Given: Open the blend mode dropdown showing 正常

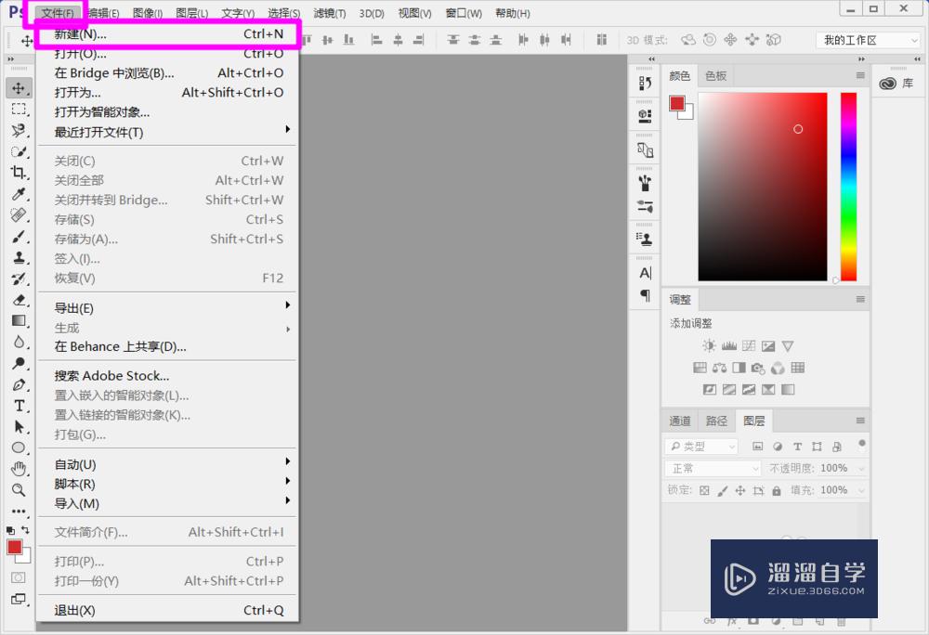Looking at the screenshot, I should pyautogui.click(x=711, y=467).
